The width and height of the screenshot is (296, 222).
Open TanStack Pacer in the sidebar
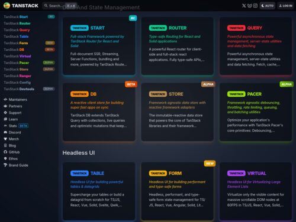tap(29, 63)
